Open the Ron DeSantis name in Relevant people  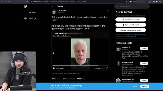tap(127, 79)
